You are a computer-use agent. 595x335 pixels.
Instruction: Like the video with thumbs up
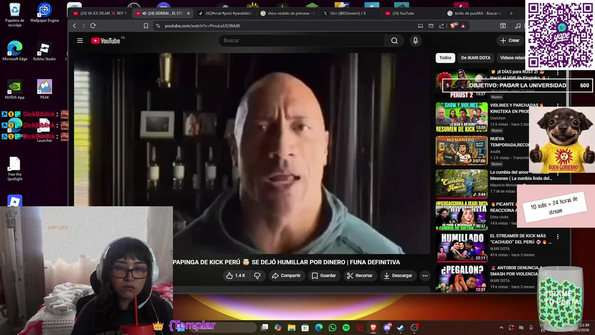pos(236,275)
